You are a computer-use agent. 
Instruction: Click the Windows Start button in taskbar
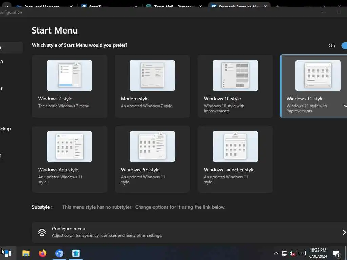pyautogui.click(x=8, y=253)
